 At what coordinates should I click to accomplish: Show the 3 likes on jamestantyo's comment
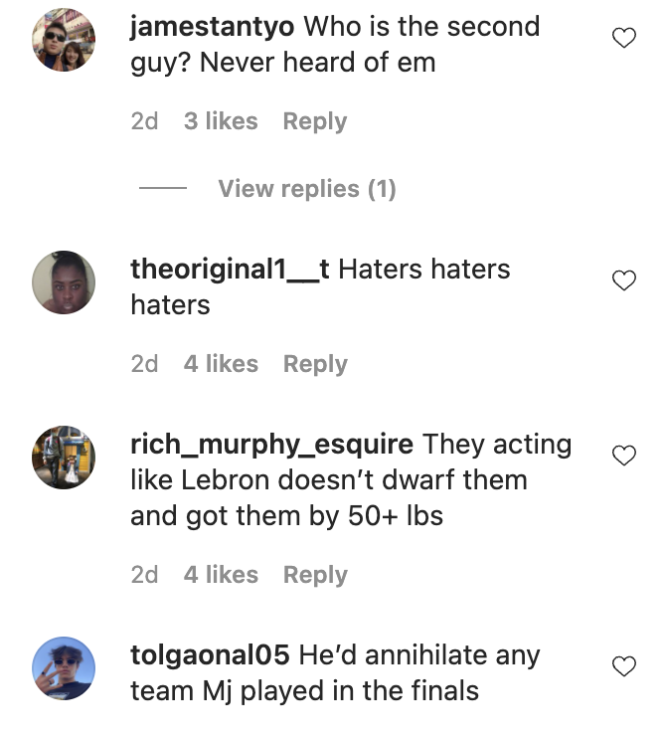pos(221,121)
